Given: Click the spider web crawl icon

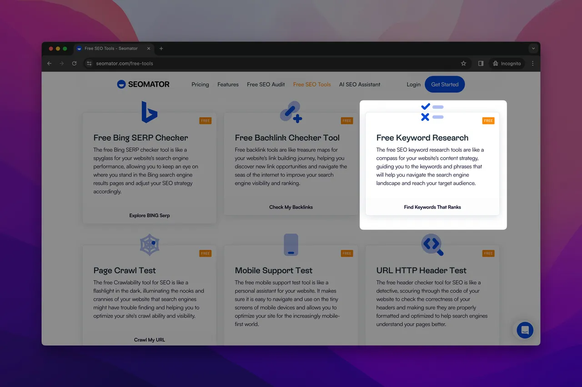Looking at the screenshot, I should [x=149, y=245].
